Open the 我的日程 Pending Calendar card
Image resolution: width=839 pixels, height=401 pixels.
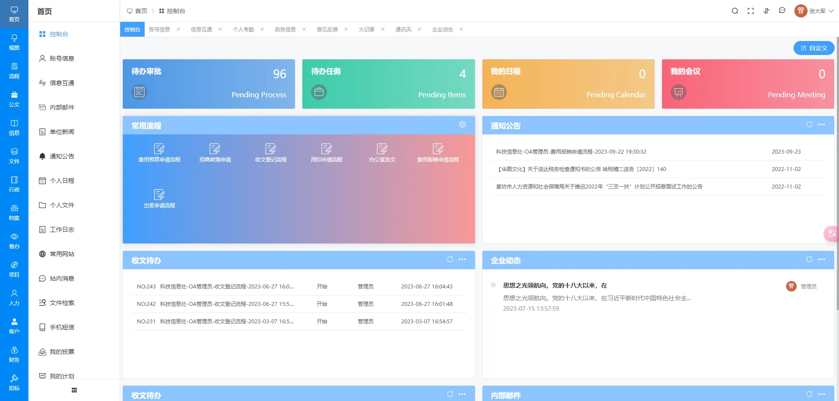(x=568, y=84)
